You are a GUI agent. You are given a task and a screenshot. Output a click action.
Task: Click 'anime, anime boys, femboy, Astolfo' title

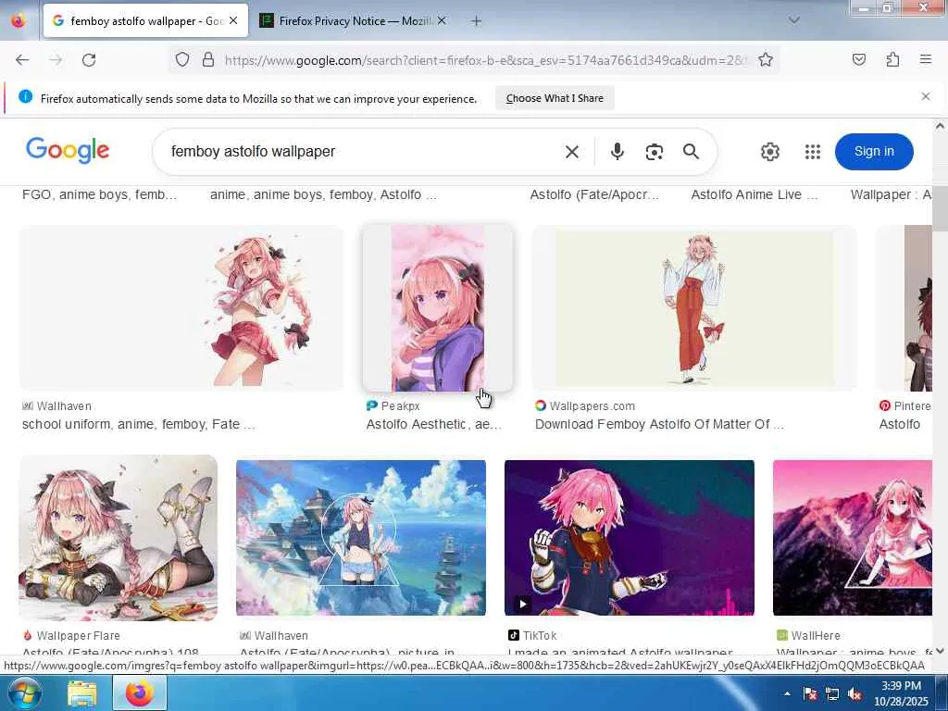pyautogui.click(x=323, y=194)
